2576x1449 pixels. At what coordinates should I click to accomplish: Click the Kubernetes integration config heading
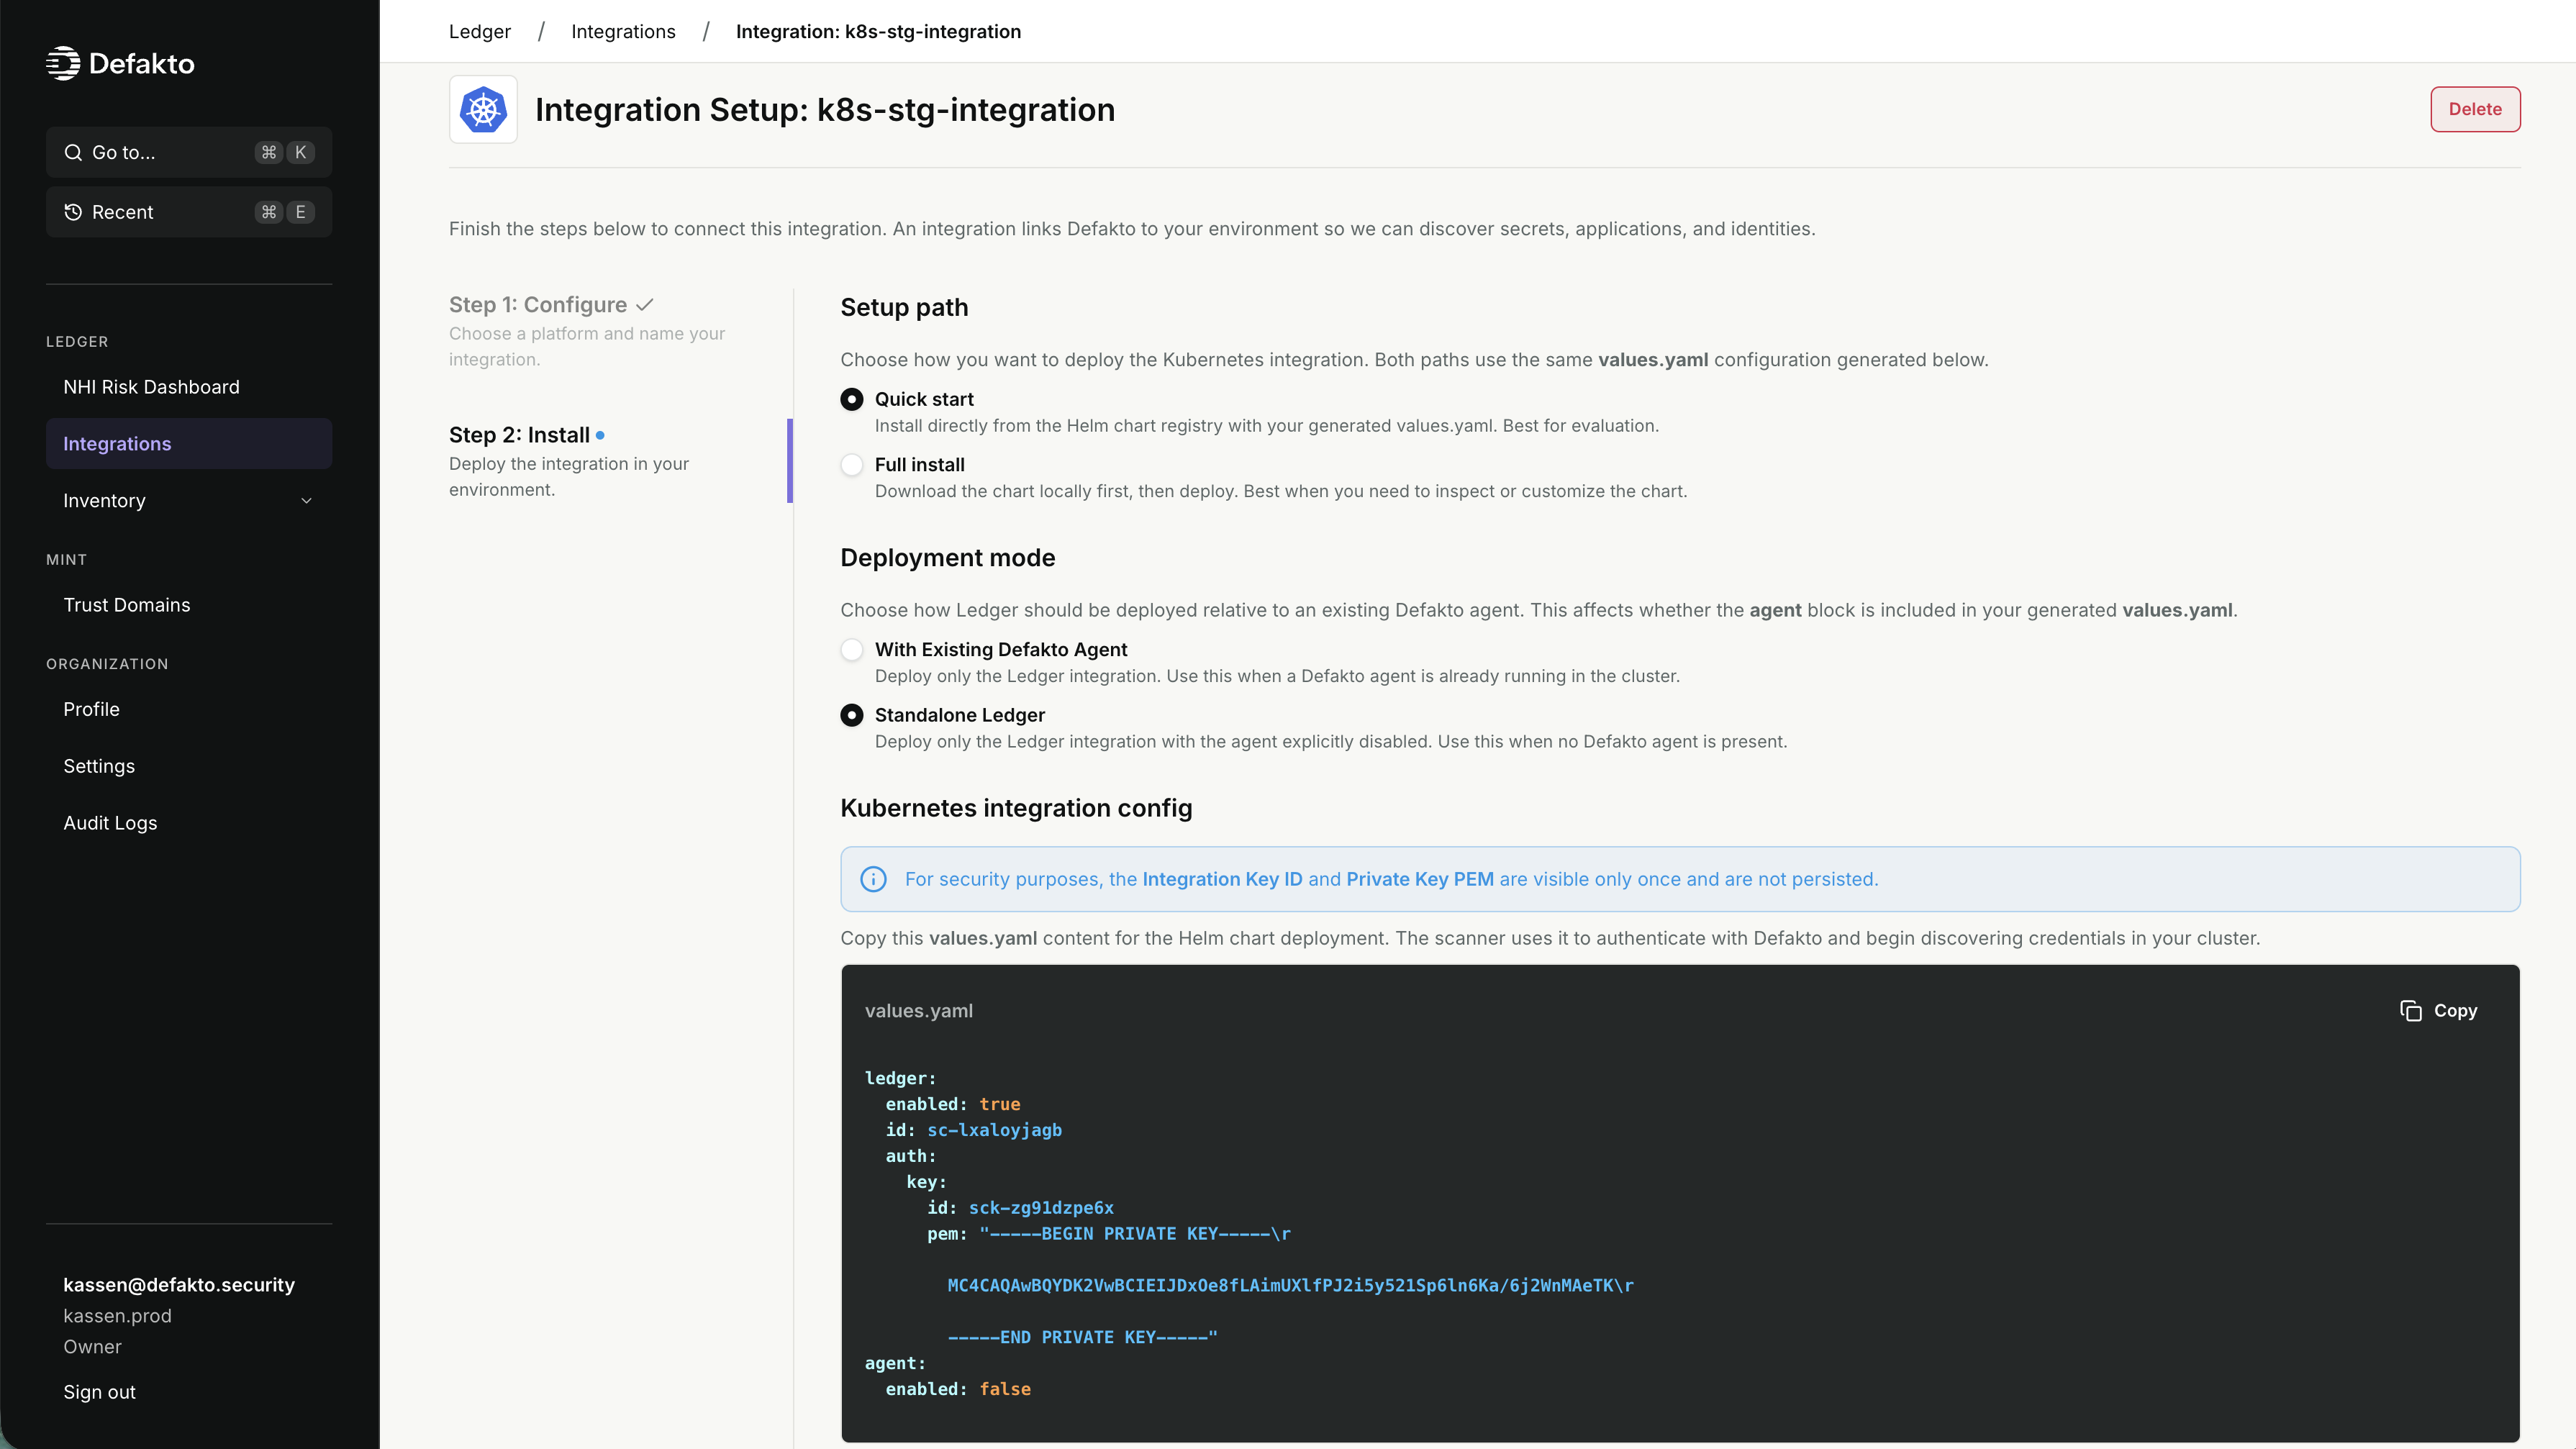point(1016,808)
